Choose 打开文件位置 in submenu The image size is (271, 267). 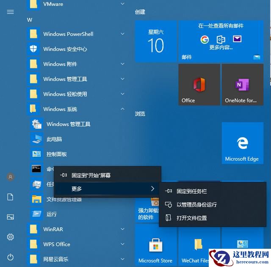click(213, 218)
